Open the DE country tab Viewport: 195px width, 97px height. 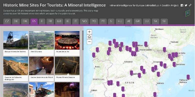coord(16,21)
